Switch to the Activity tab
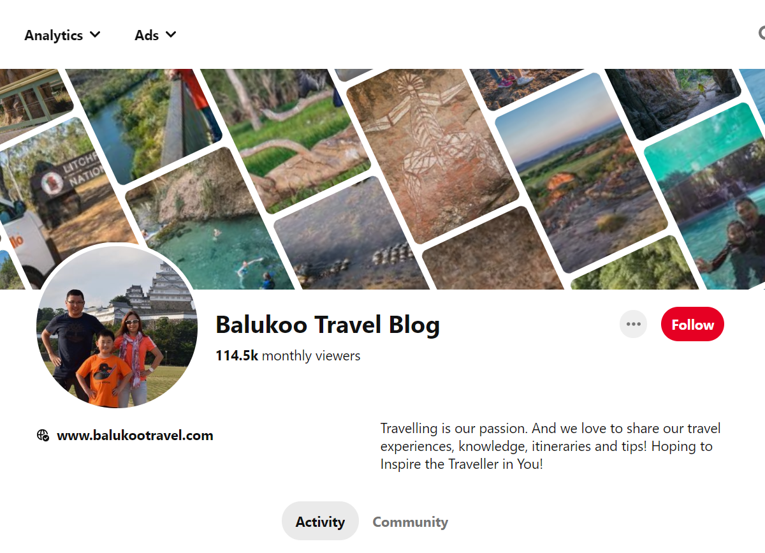 [x=320, y=522]
